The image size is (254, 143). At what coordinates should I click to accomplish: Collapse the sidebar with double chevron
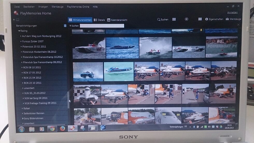(14, 20)
